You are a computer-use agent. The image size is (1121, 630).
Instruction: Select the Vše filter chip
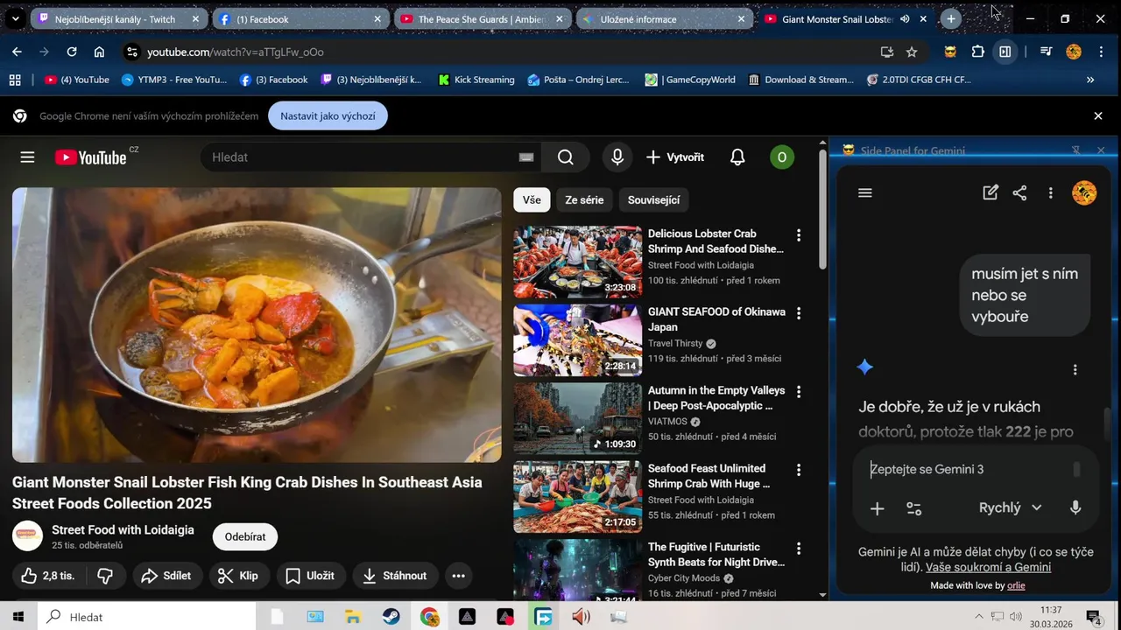pos(532,200)
